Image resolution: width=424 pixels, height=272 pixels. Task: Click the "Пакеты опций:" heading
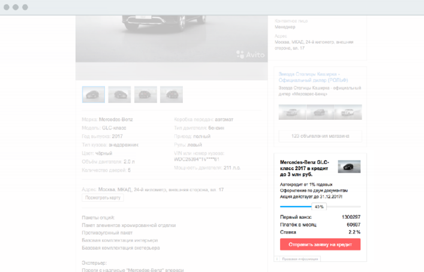click(x=98, y=217)
